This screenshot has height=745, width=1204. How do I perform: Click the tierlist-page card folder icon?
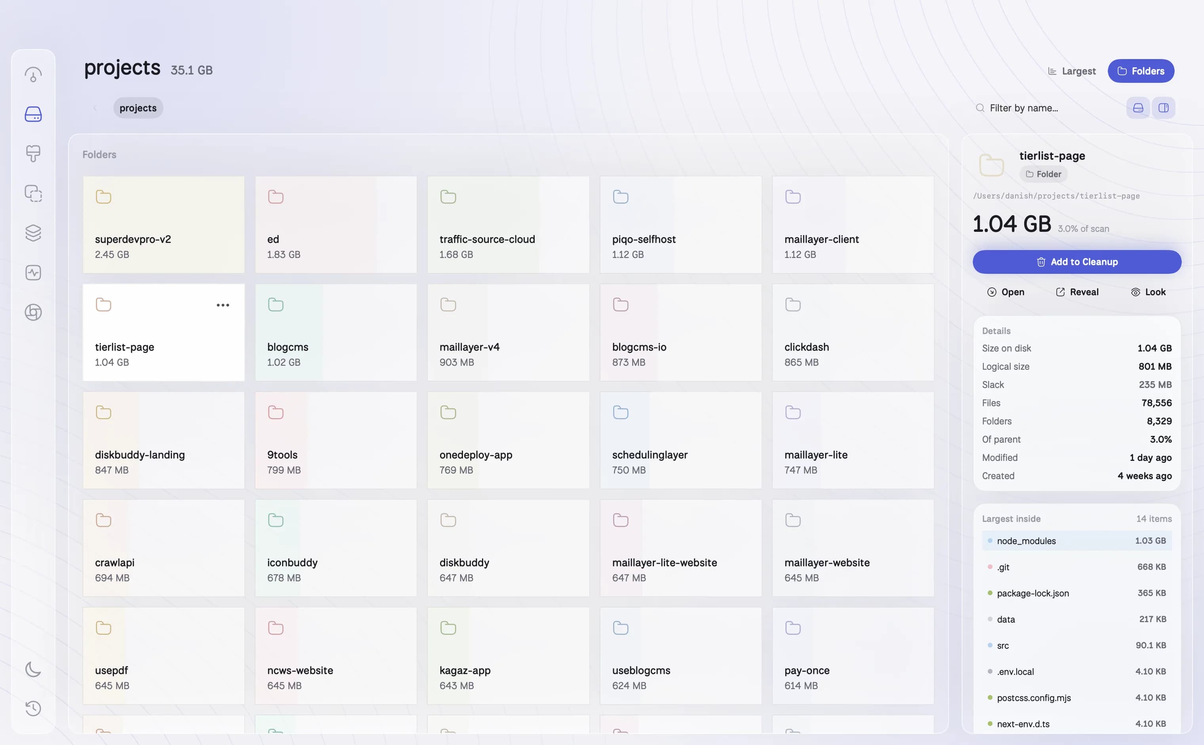[x=103, y=304]
